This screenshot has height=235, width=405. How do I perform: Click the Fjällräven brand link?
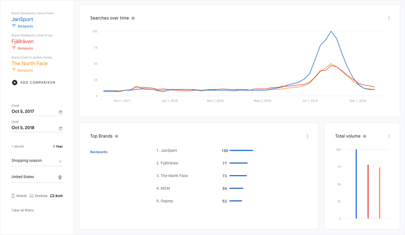tap(22, 41)
